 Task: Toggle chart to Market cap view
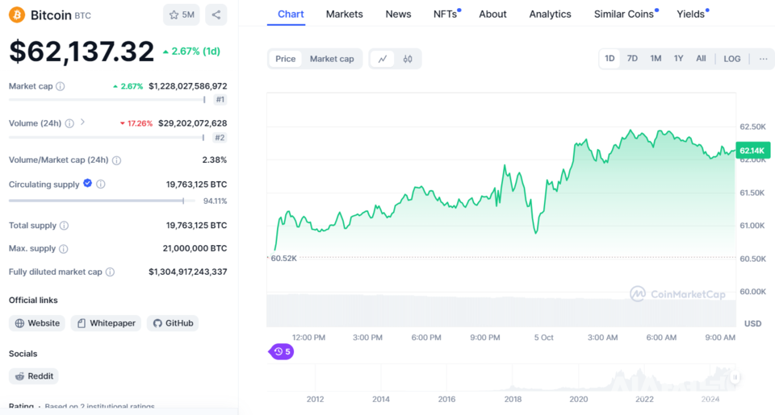(331, 59)
